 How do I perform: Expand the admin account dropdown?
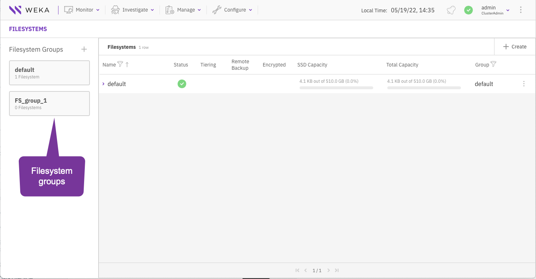click(508, 10)
